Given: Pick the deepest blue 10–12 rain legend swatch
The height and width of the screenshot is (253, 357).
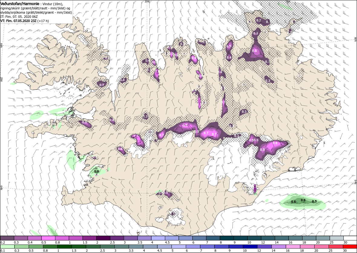Looking at the screenshot, I should tap(250, 247).
